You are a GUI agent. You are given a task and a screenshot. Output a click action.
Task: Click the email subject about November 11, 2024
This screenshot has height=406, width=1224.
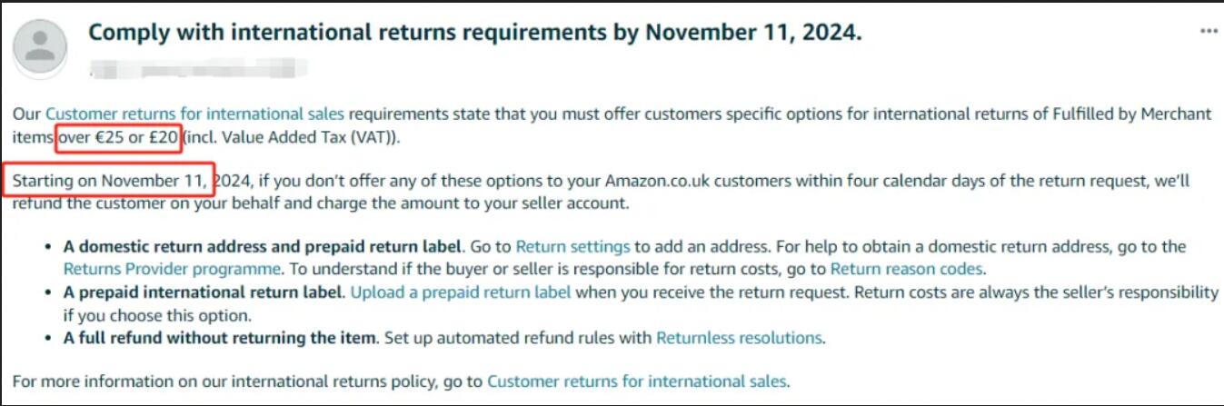point(474,33)
